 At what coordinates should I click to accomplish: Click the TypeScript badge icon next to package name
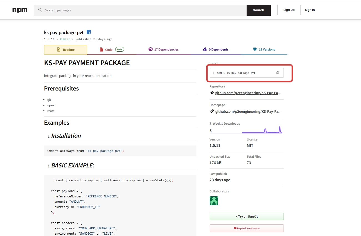coord(89,32)
